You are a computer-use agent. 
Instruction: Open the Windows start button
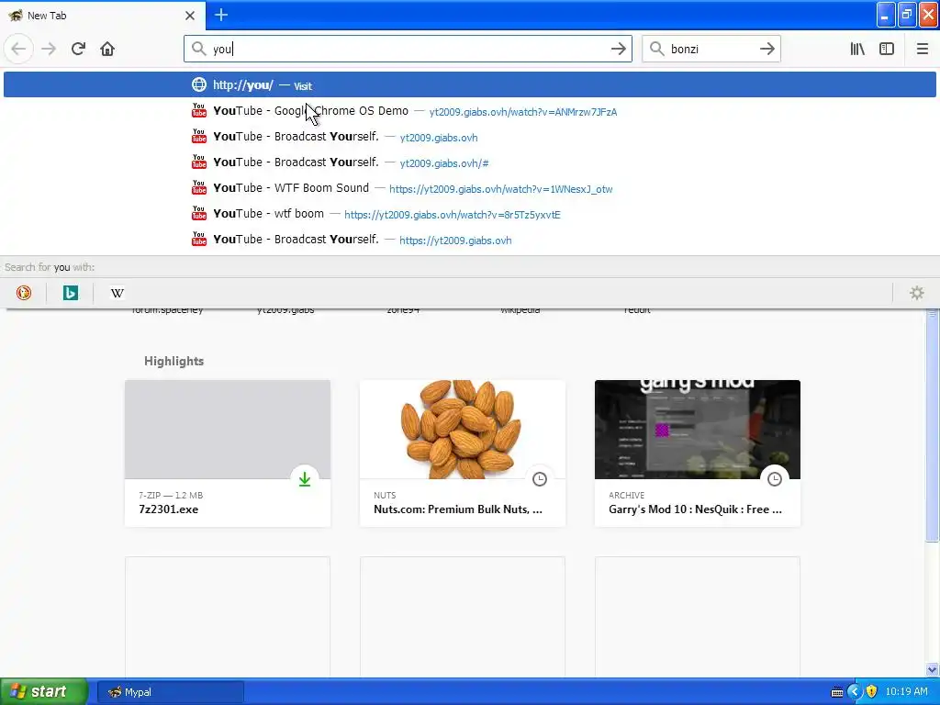coord(44,691)
